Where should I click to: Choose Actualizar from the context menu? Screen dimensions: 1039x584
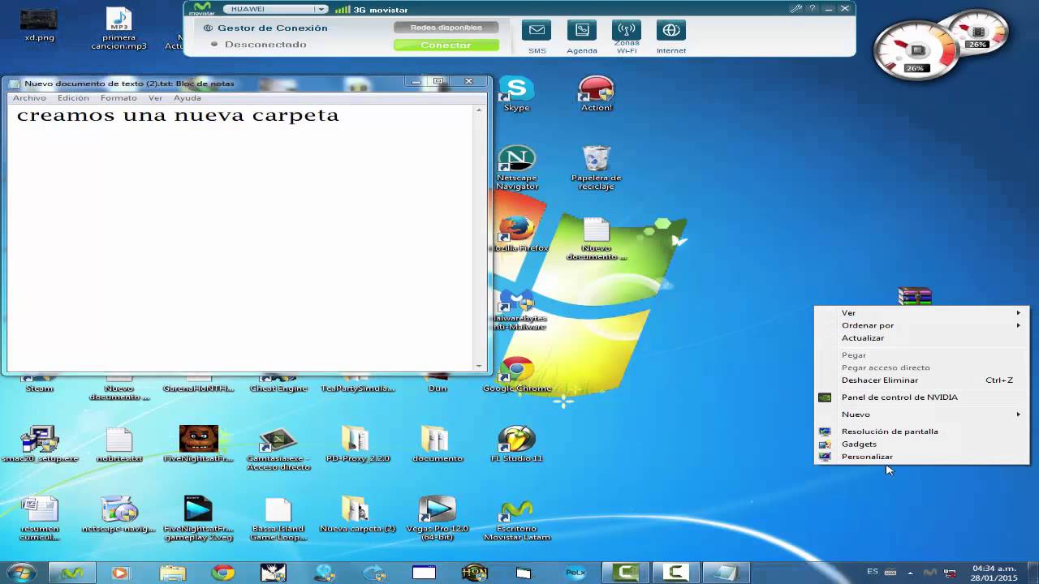click(922, 338)
